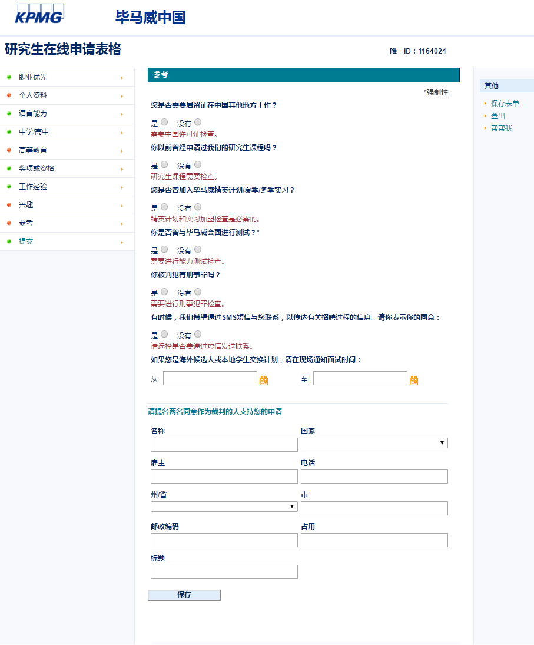Click the 保存 button

(x=184, y=595)
